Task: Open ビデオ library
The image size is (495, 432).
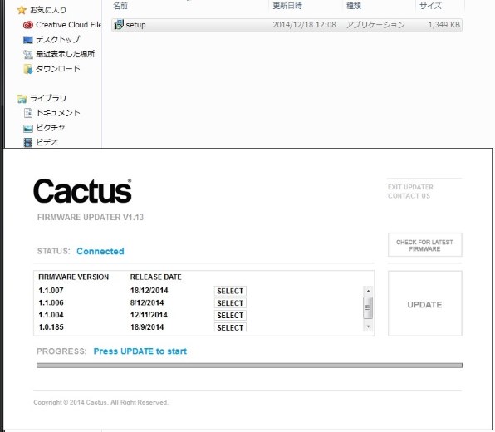Action: 47,142
